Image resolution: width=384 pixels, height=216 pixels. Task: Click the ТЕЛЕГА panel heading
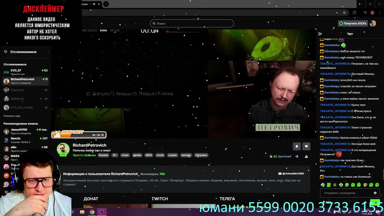(x=227, y=199)
